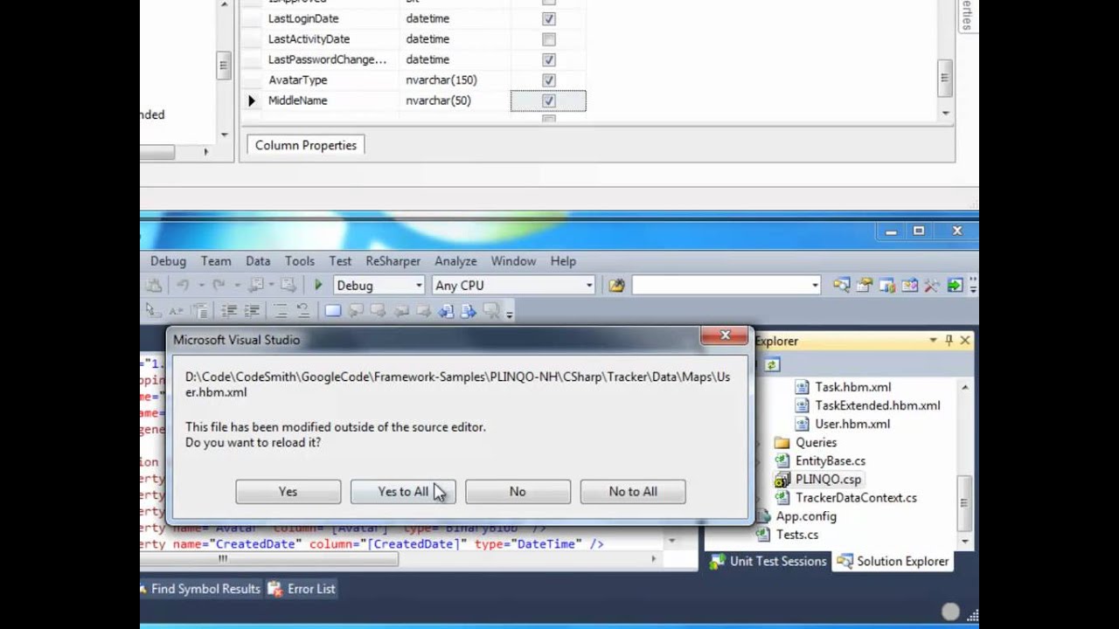Click the Clear Bookmarks icon
The height and width of the screenshot is (629, 1119).
pyautogui.click(x=490, y=310)
